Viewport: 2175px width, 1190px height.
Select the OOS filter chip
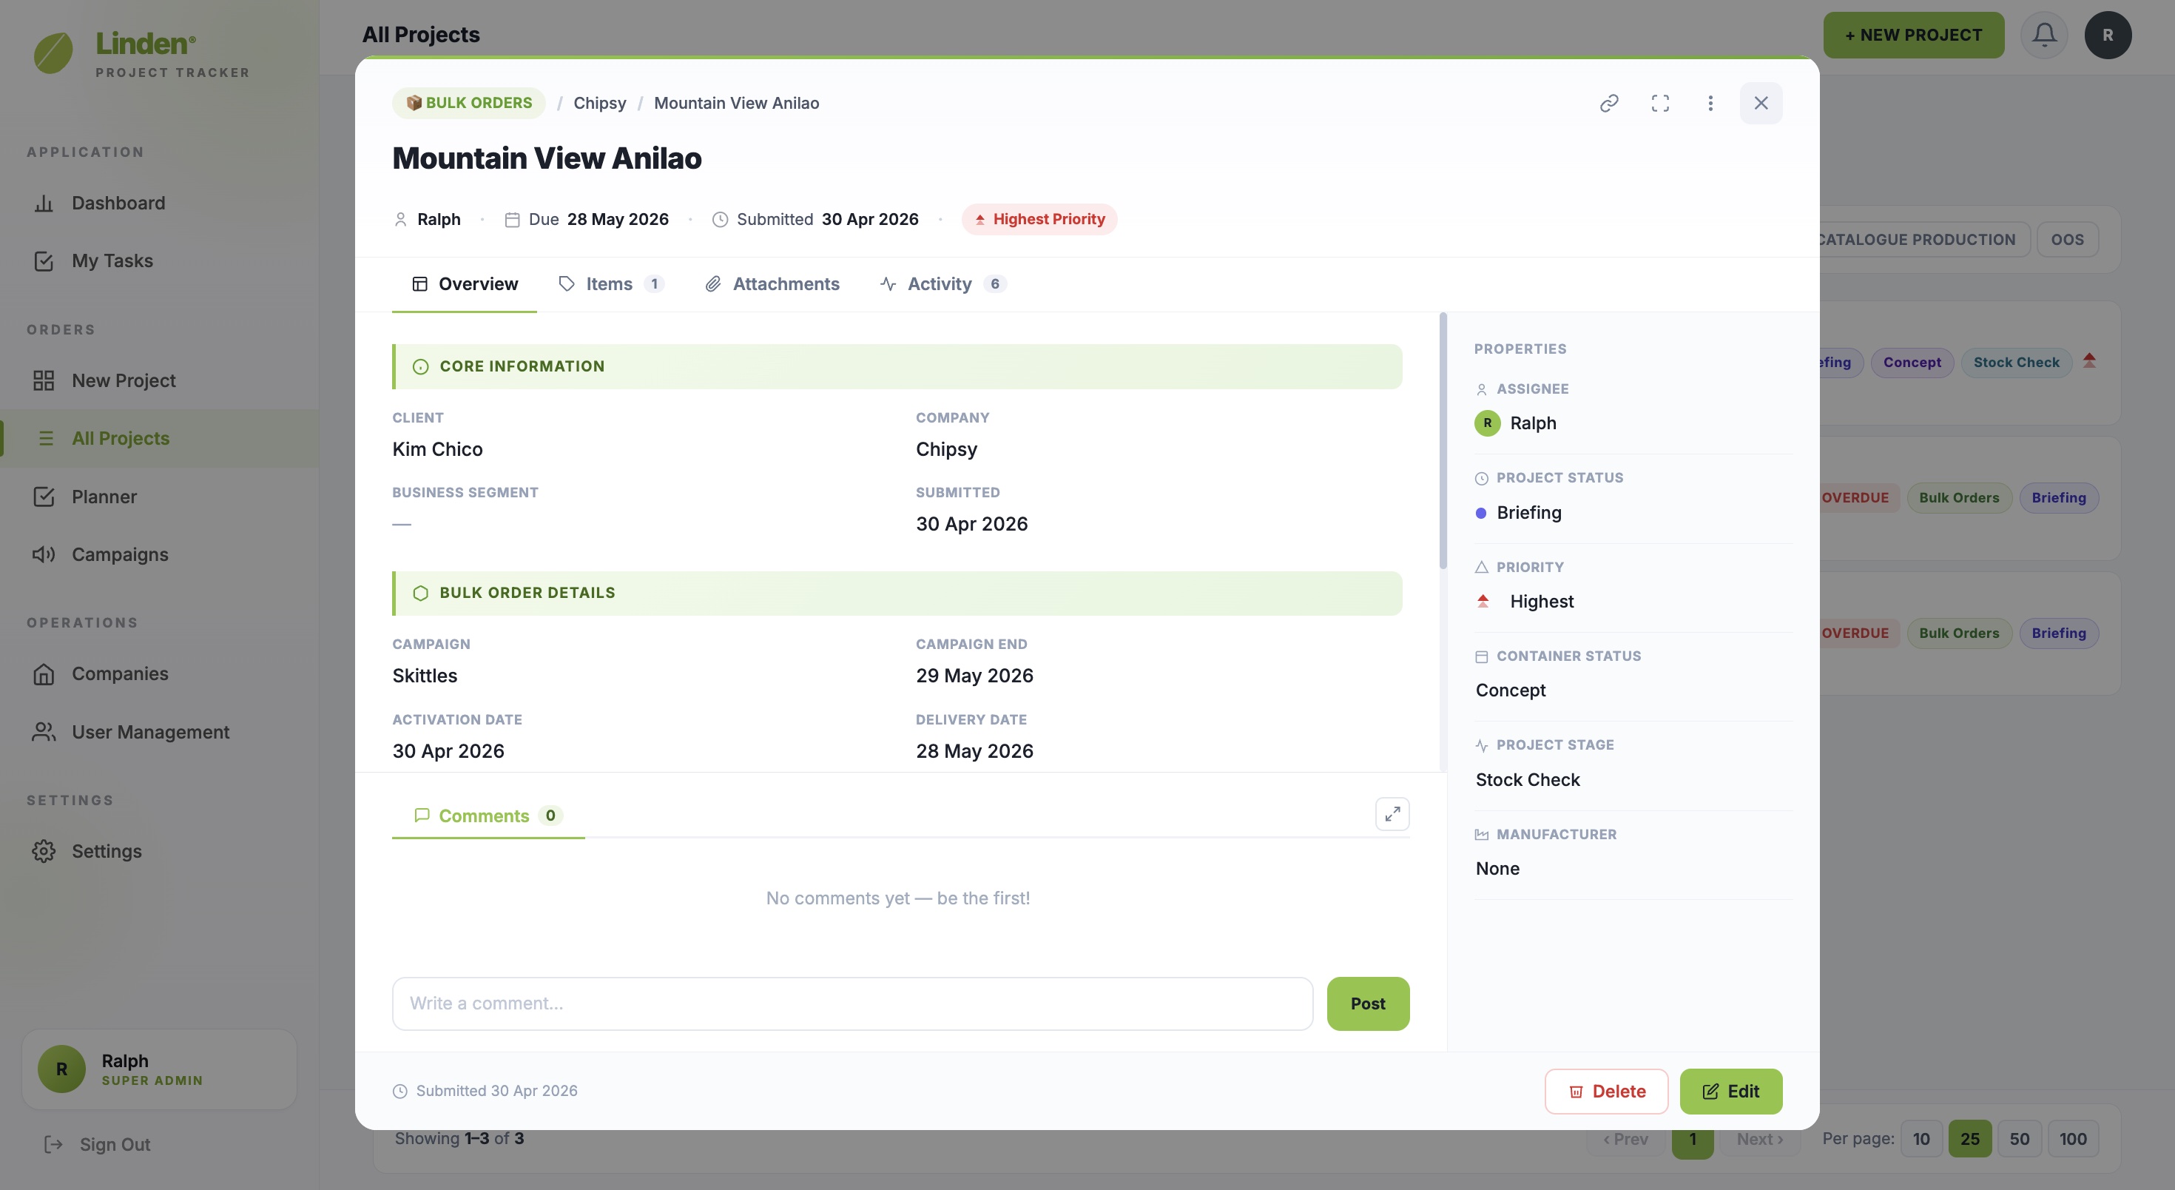click(2067, 240)
